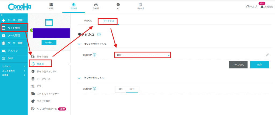
Task: Turn ブラウザキャッシュ to ON
Action: click(x=121, y=89)
